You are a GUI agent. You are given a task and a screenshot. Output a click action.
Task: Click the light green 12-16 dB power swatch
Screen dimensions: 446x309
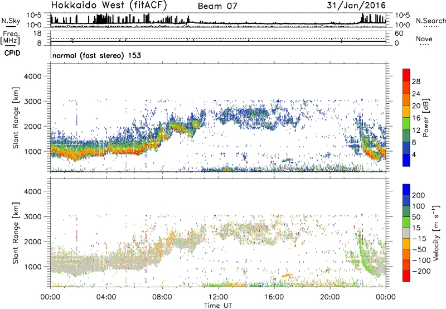pyautogui.click(x=406, y=124)
